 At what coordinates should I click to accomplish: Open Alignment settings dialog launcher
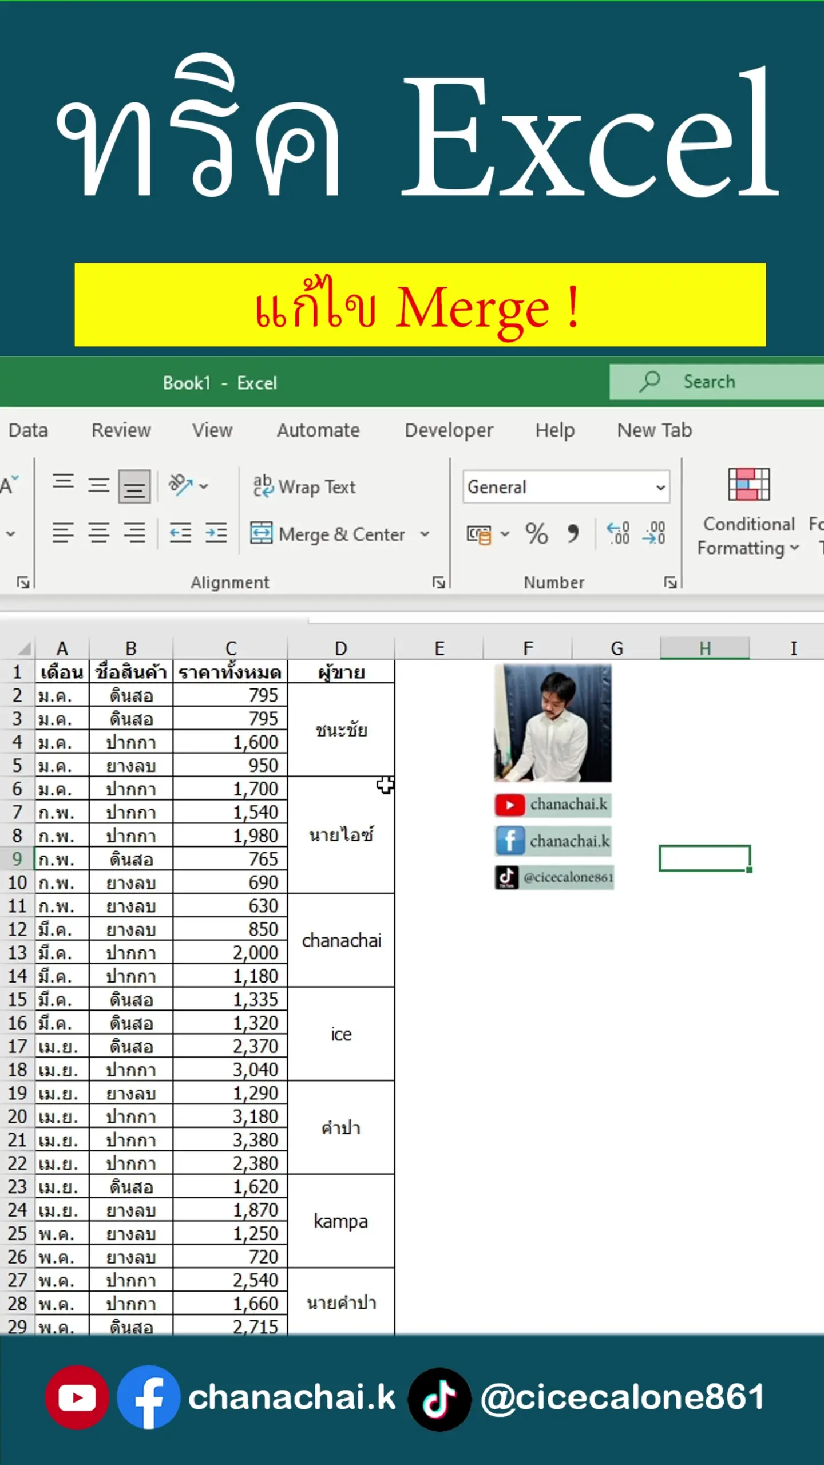(x=439, y=583)
